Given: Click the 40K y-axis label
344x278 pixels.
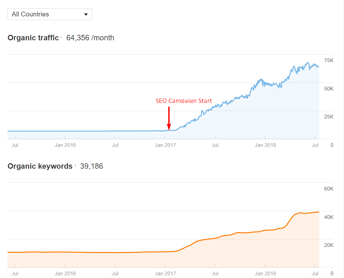Looking at the screenshot, I should click(329, 217).
